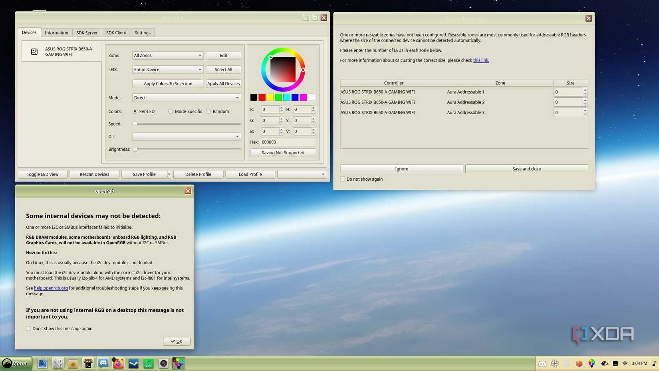
Task: Expand the Dir dropdown
Action: coord(186,136)
